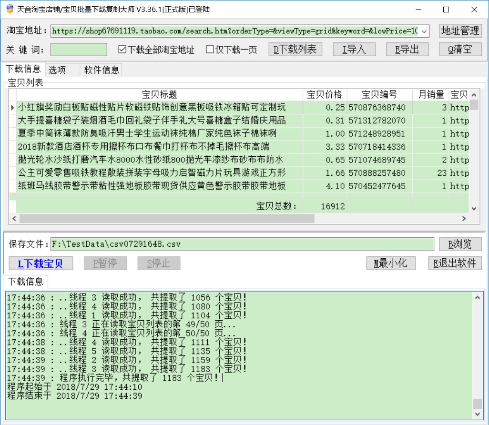Open the 软件信息 tab
The width and height of the screenshot is (489, 425).
tap(102, 70)
